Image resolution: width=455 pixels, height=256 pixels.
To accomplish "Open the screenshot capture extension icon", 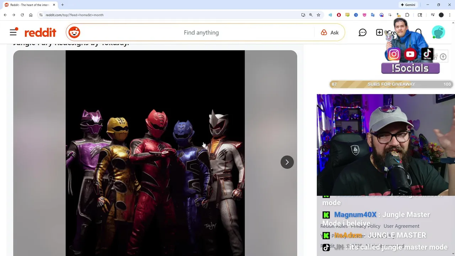I will pyautogui.click(x=390, y=15).
